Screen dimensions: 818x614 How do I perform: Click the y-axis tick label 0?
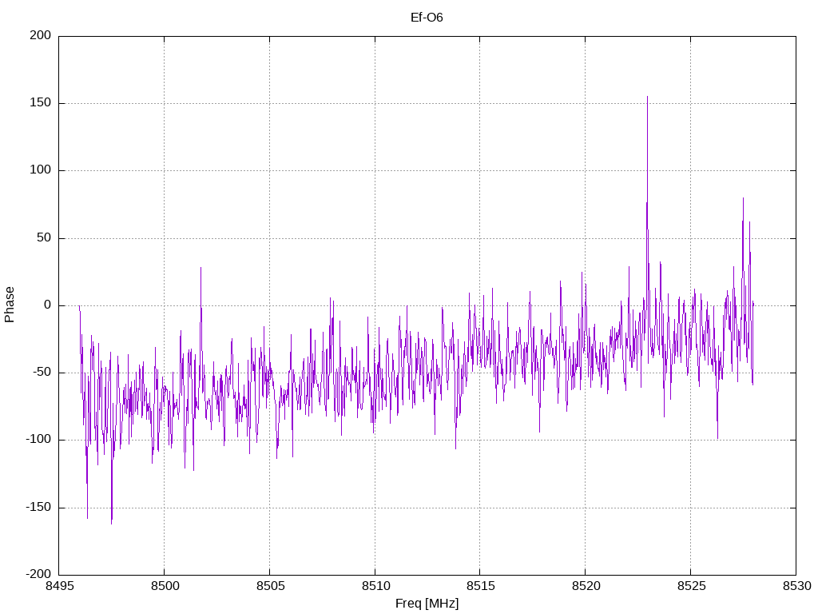(48, 305)
